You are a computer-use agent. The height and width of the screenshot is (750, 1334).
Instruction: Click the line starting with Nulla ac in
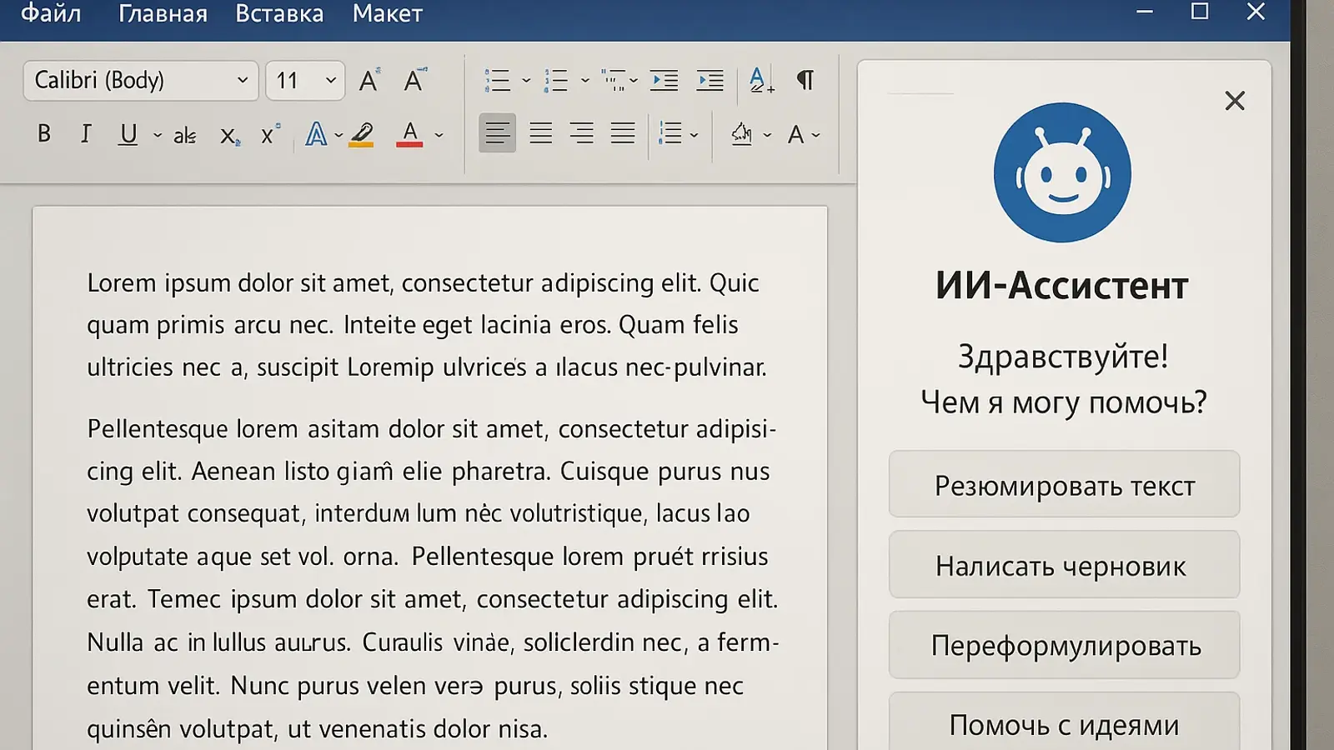pyautogui.click(x=434, y=642)
